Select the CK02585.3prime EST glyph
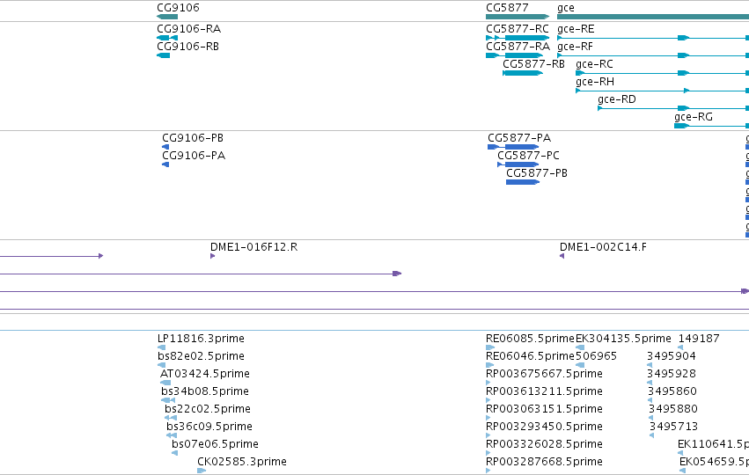This screenshot has width=749, height=475. click(x=202, y=471)
